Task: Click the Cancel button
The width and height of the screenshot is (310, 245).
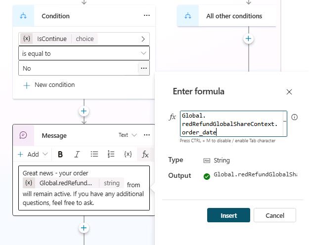Action: (275, 215)
